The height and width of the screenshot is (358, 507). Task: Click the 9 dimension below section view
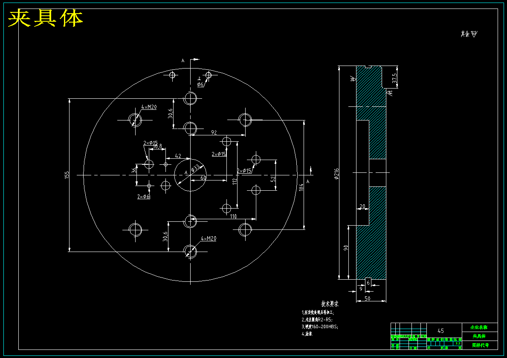point(361,289)
